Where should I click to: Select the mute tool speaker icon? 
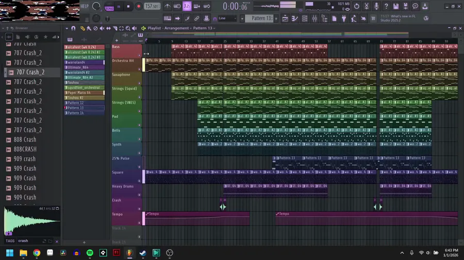coord(102,28)
